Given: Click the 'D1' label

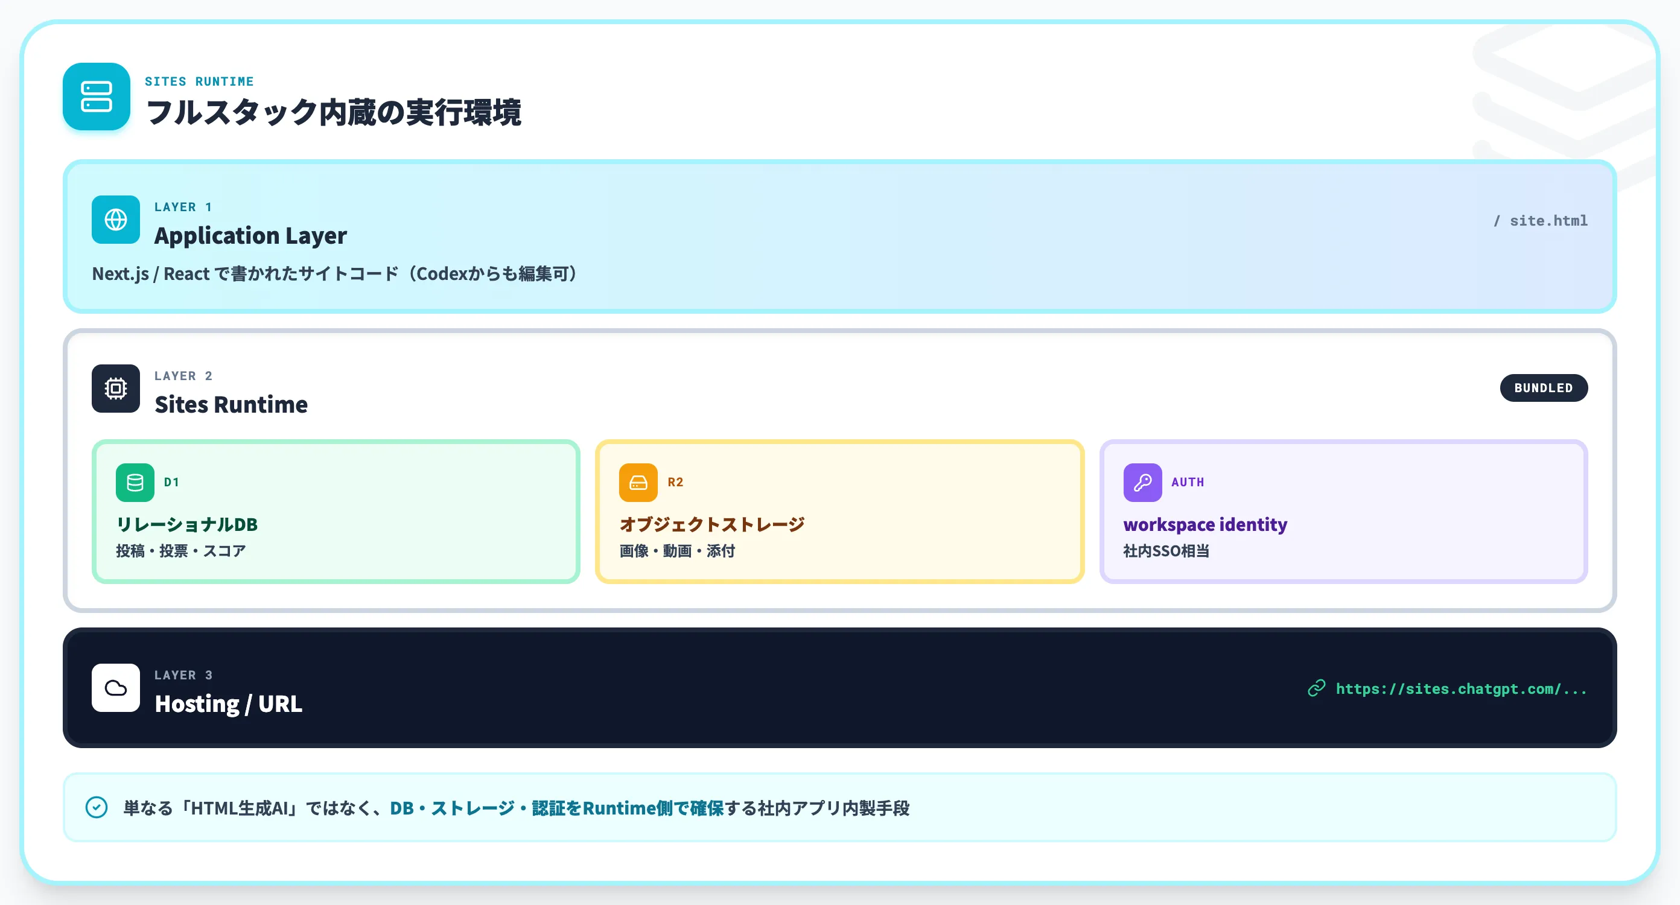Looking at the screenshot, I should click(171, 483).
